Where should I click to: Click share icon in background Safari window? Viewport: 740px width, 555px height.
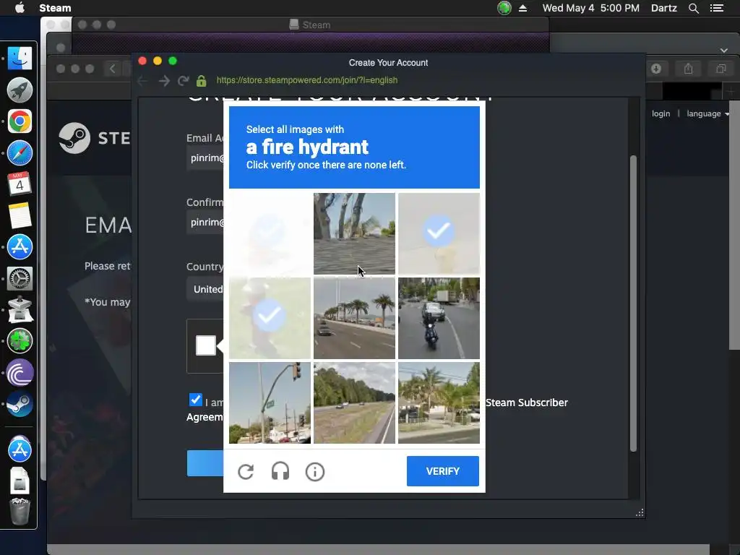[688, 69]
